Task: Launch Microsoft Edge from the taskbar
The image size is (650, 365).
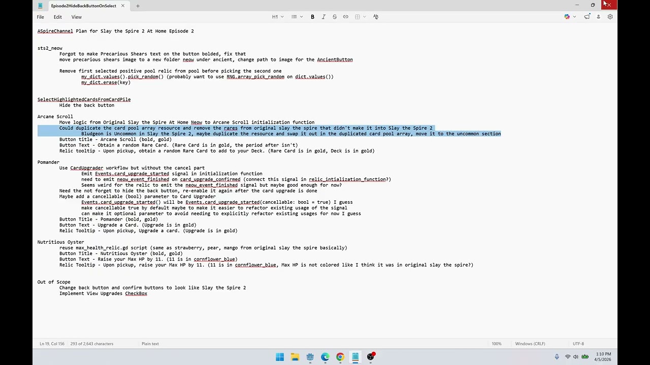Action: 325,357
